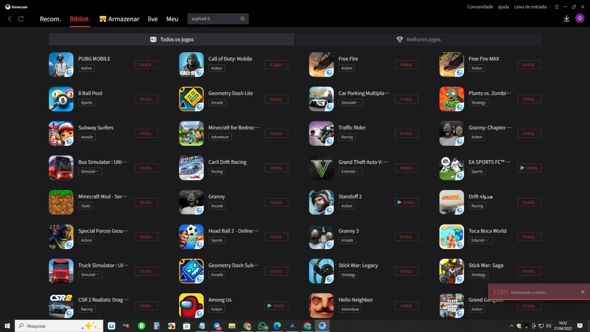Open Call of Duty: Mobile icon
The width and height of the screenshot is (590, 332).
[x=191, y=64]
